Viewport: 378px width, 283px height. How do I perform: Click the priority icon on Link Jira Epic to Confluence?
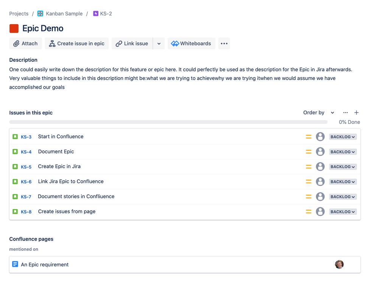click(309, 181)
